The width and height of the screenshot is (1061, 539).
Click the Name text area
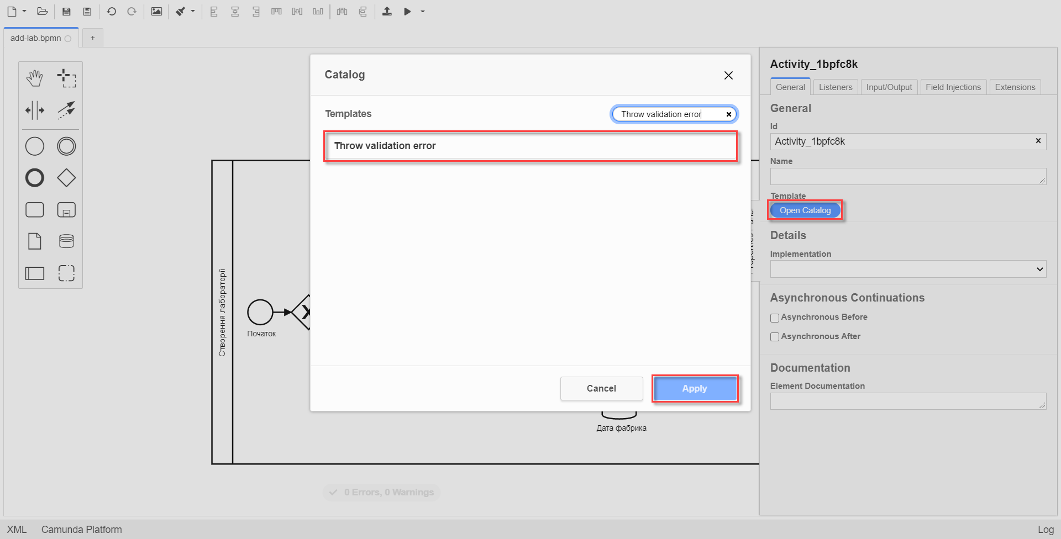[908, 176]
